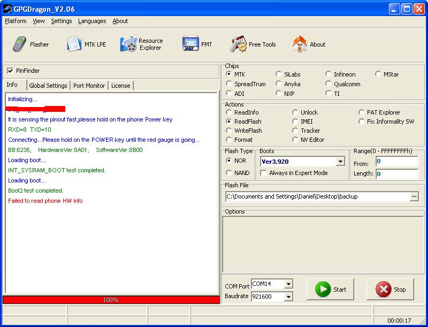The image size is (428, 327).
Task: Select the Format action
Action: [229, 140]
